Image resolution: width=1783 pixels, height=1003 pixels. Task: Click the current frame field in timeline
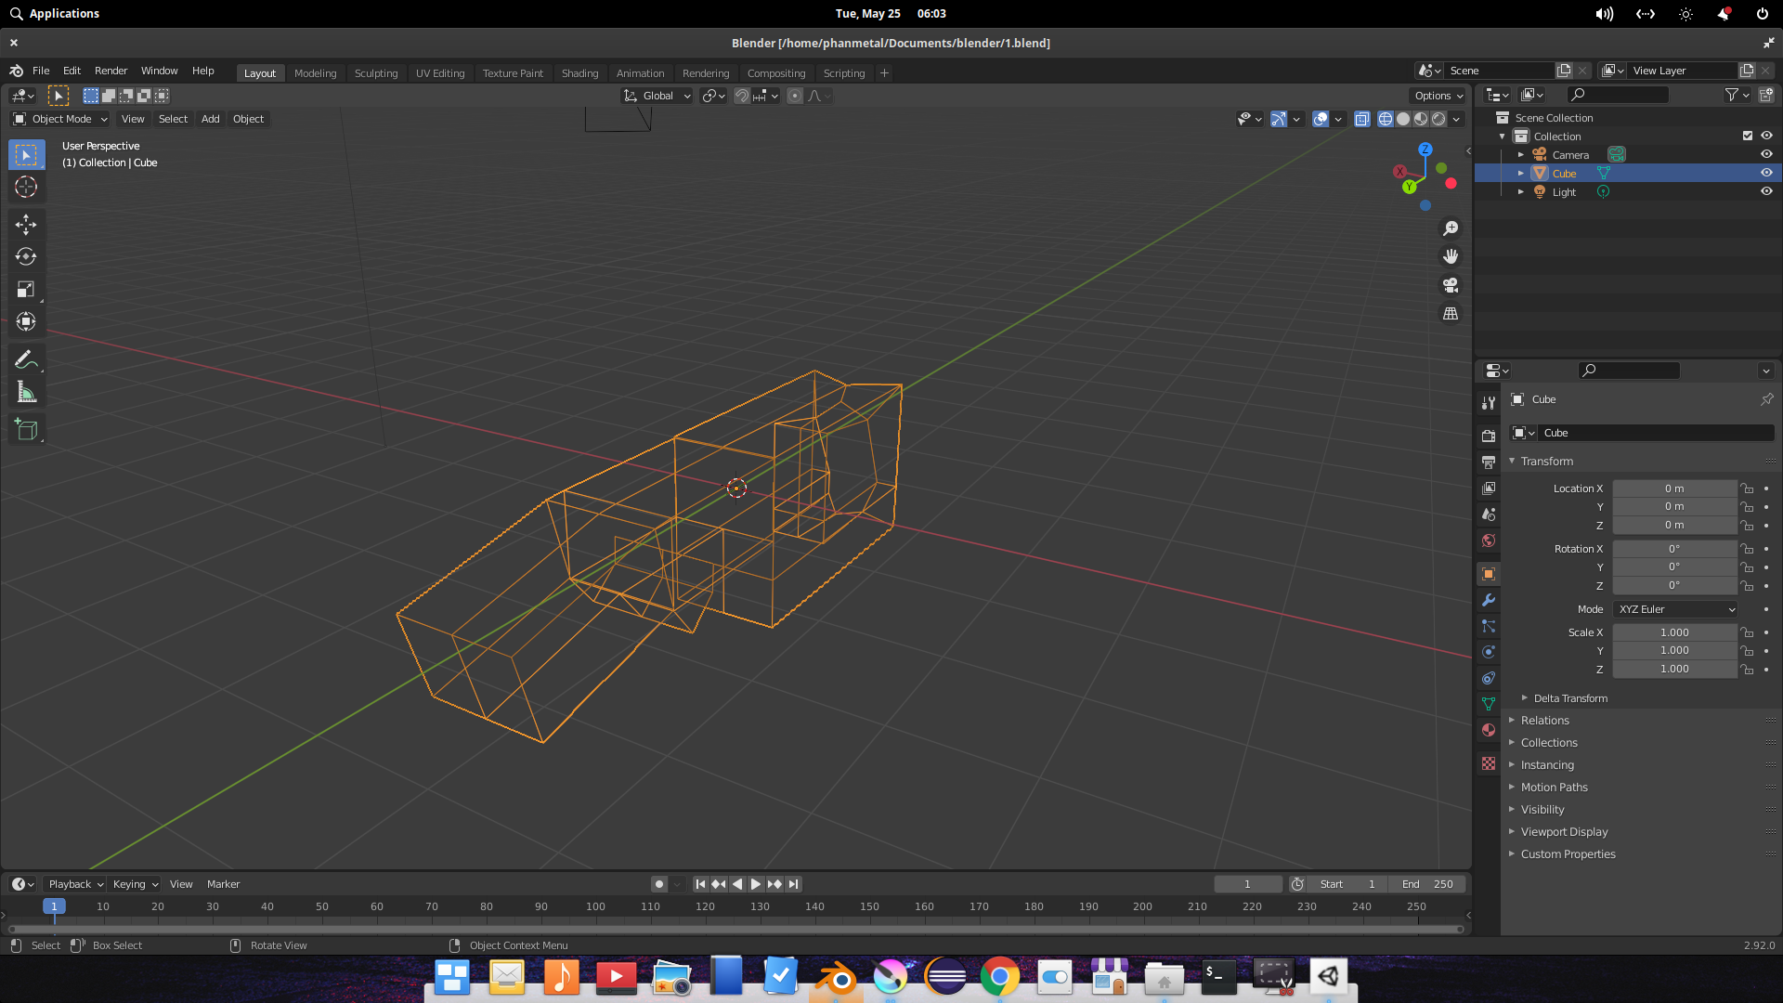1248,884
